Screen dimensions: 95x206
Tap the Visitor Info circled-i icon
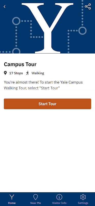pyautogui.click(x=59, y=197)
